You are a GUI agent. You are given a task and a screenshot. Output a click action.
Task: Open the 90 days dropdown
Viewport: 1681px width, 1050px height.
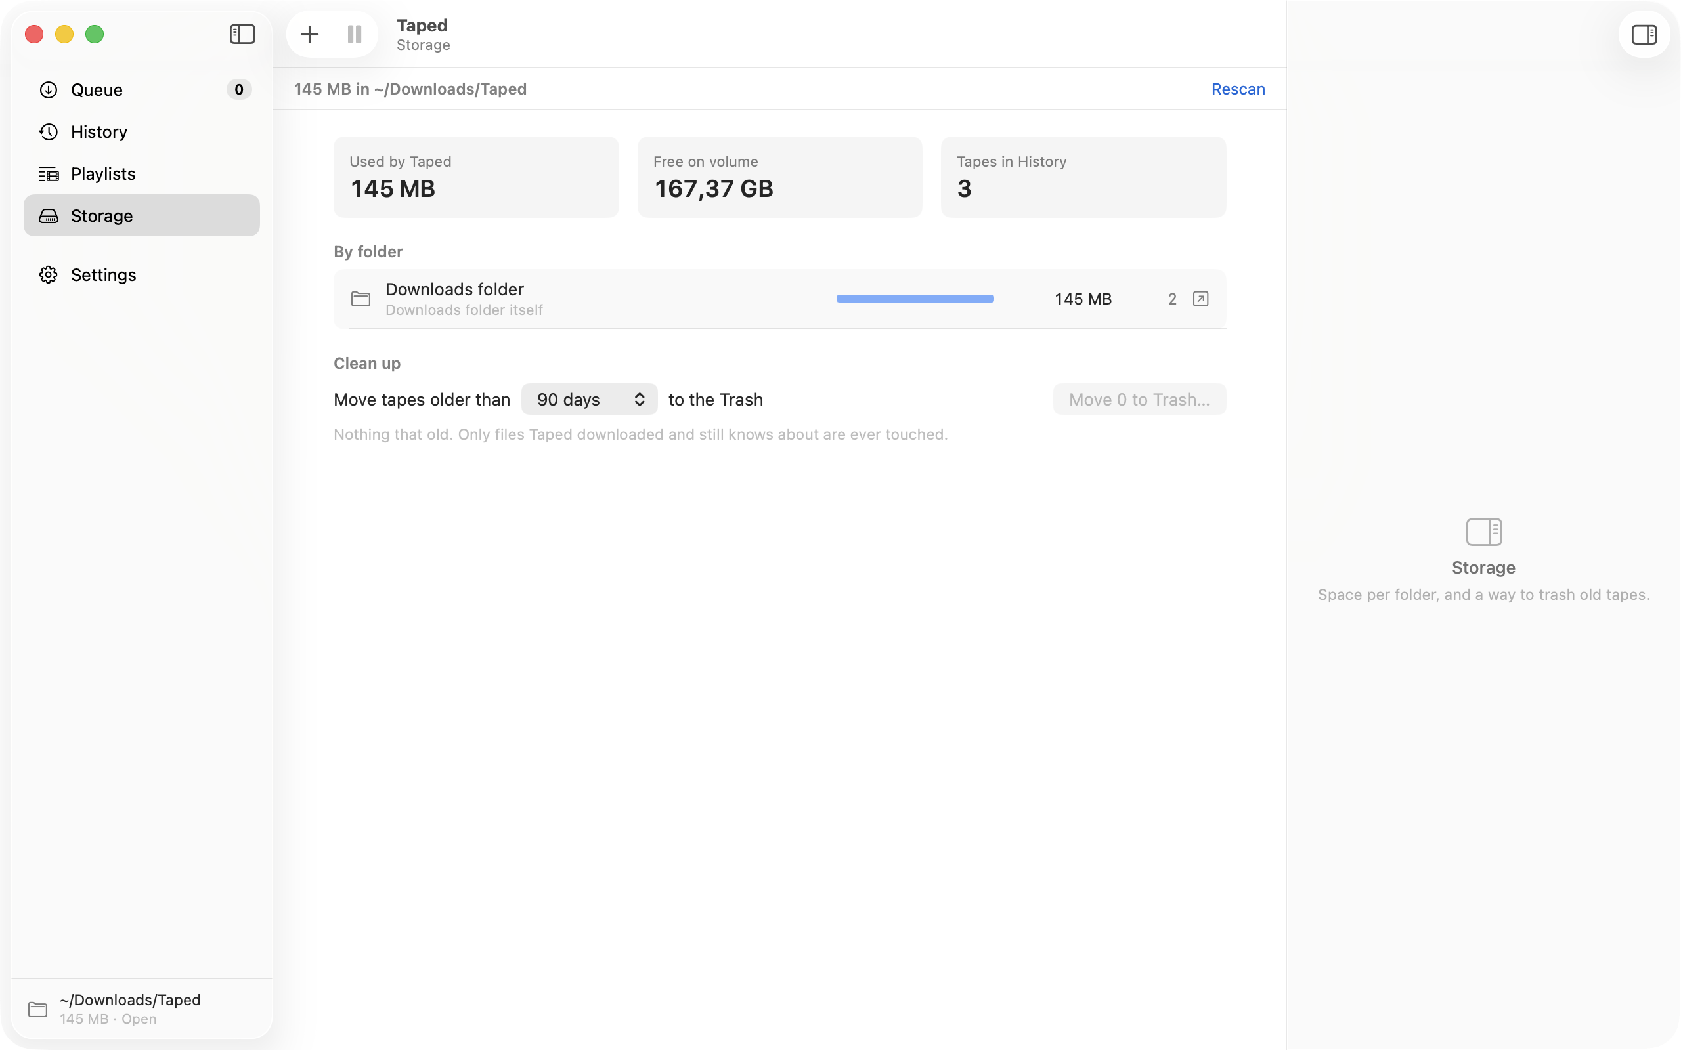pos(589,399)
